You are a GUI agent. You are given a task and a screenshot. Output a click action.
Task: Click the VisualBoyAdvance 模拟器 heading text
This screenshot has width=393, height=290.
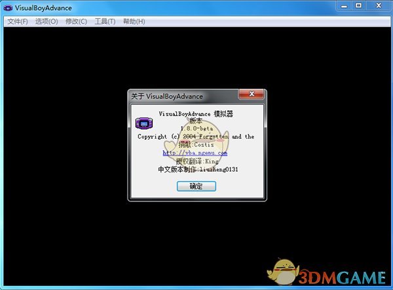click(196, 114)
